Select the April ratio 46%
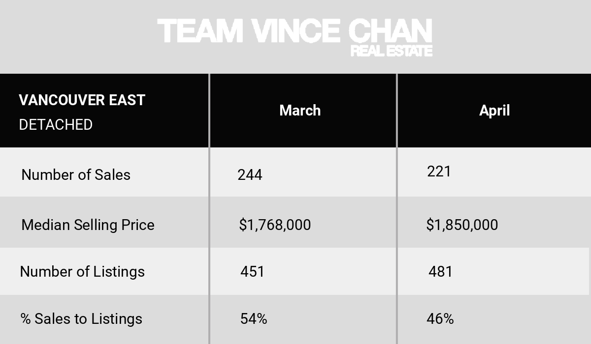Viewport: 591px width, 344px height. pos(440,318)
